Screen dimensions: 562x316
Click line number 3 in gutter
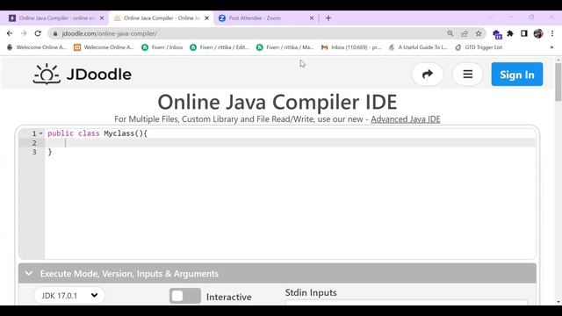pyautogui.click(x=34, y=152)
